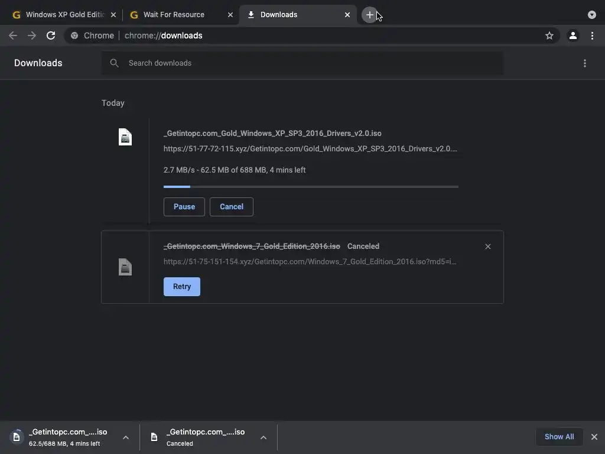This screenshot has height=454, width=605.
Task: Click Show All in the download shelf
Action: pos(559,437)
